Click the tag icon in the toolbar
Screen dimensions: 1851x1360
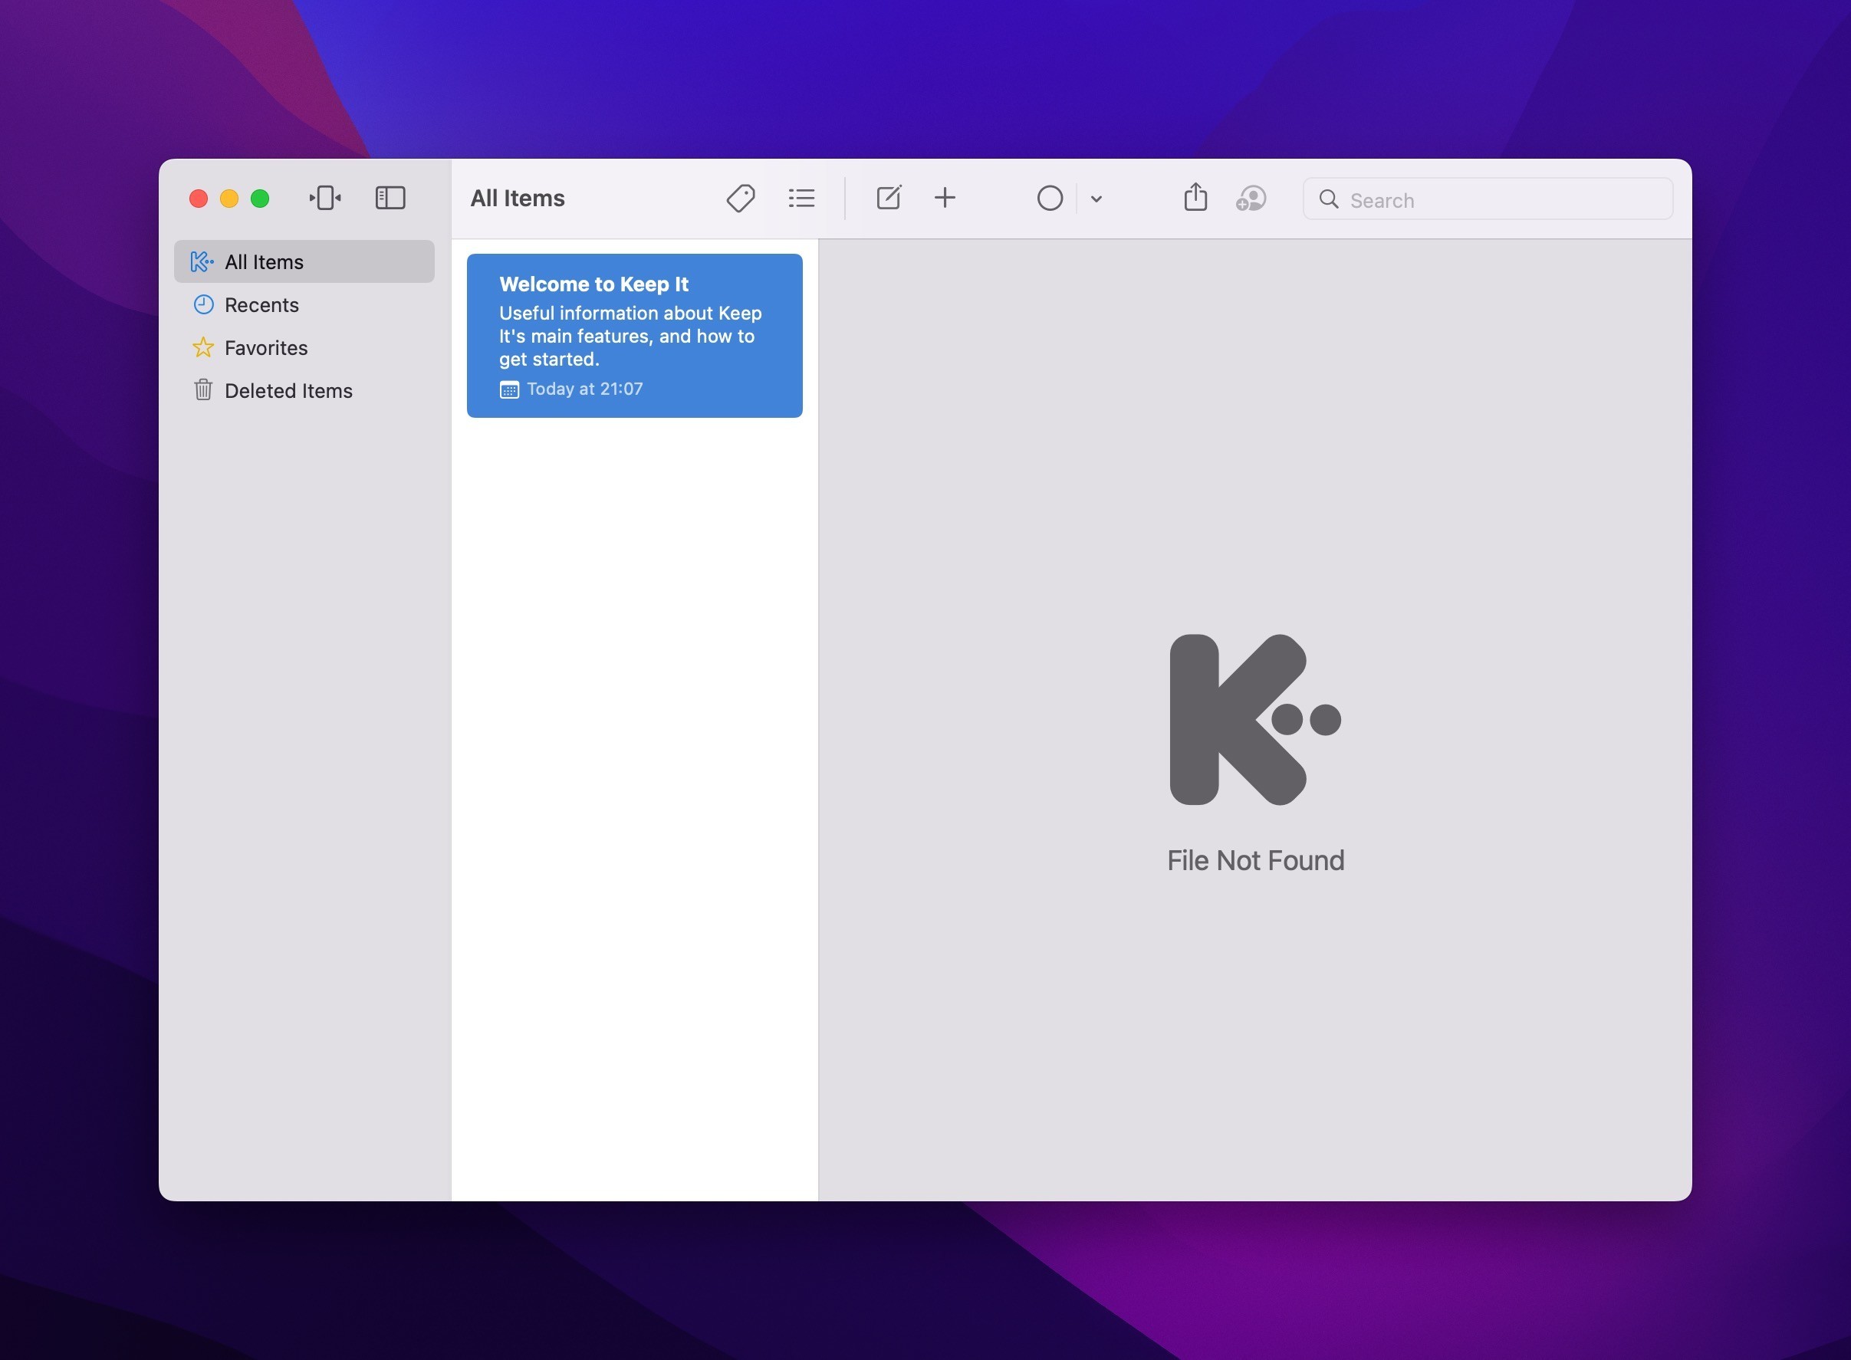pos(740,199)
